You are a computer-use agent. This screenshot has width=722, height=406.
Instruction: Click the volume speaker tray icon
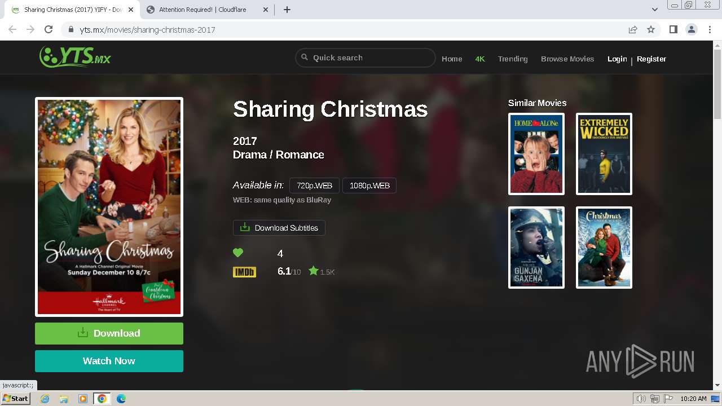[641, 399]
